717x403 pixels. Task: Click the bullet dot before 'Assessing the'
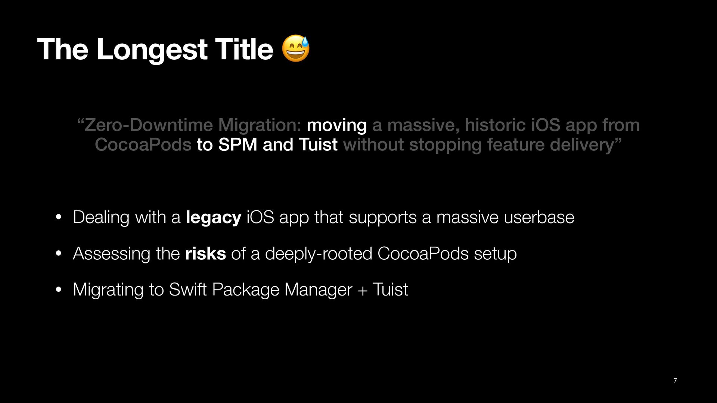pos(58,253)
